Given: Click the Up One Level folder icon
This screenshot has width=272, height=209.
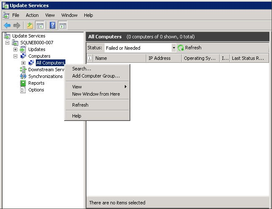Looking at the screenshot, I should coord(30,25).
